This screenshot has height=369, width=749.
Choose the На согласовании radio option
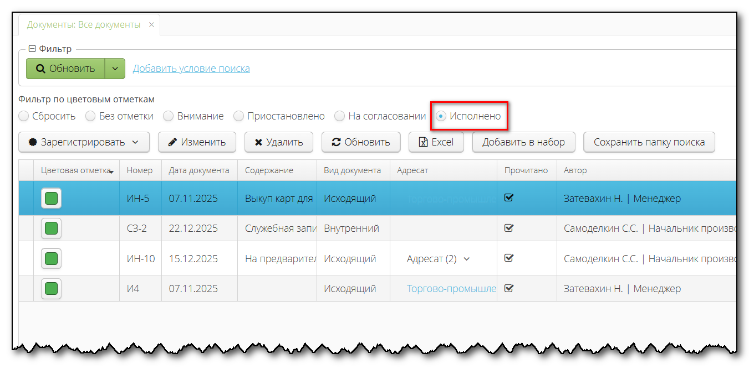[340, 116]
